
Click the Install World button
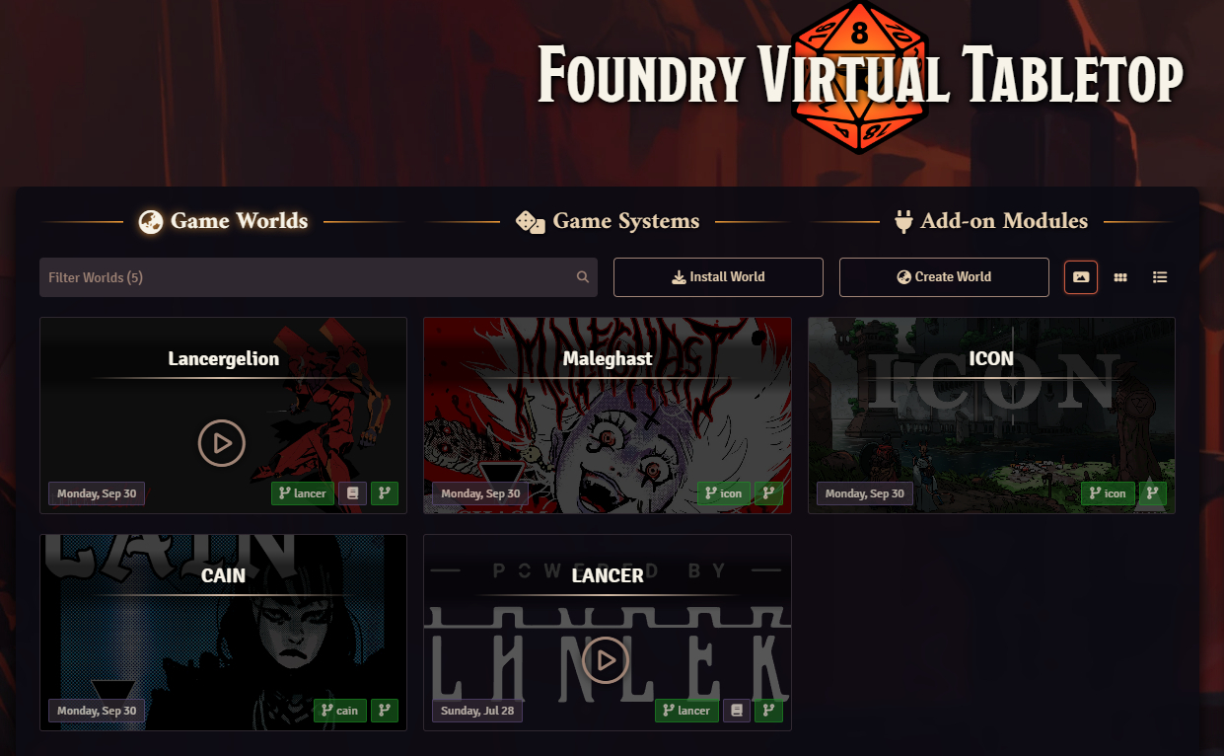(x=718, y=277)
